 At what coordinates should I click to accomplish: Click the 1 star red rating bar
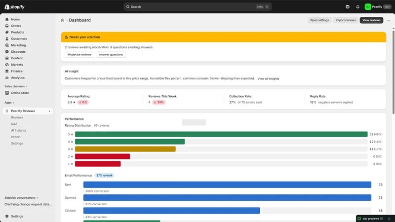pos(98,164)
